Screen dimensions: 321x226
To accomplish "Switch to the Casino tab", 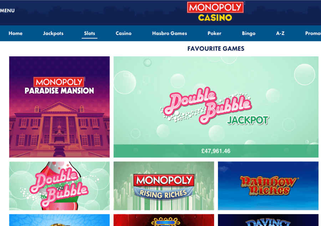I will [123, 33].
